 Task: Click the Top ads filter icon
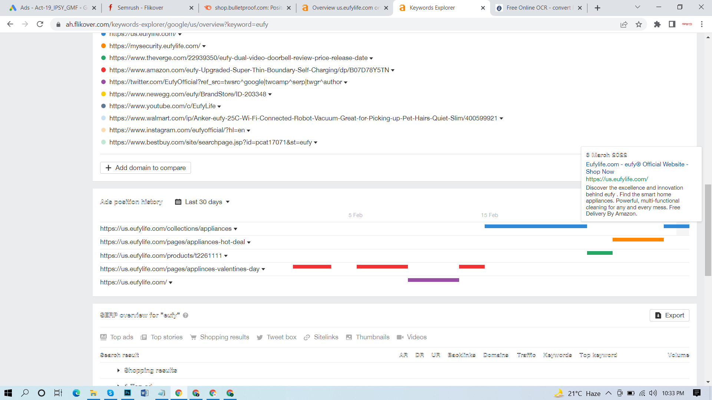(103, 337)
